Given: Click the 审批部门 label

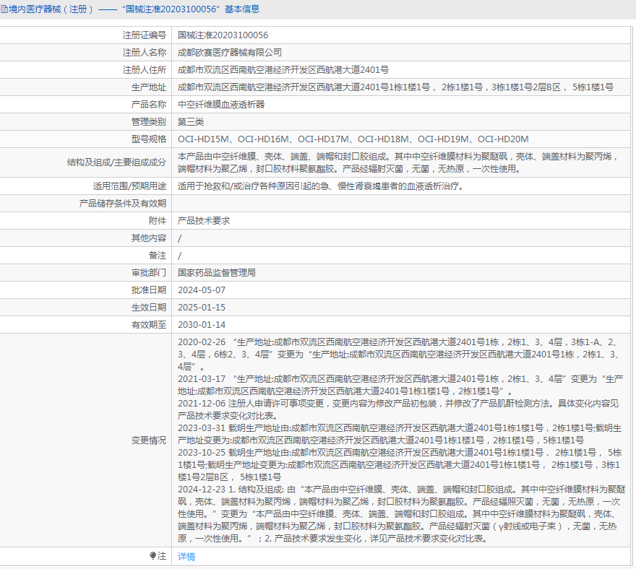Looking at the screenshot, I should click(149, 273).
